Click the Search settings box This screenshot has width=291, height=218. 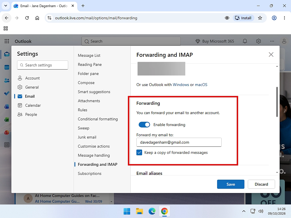coord(43,65)
